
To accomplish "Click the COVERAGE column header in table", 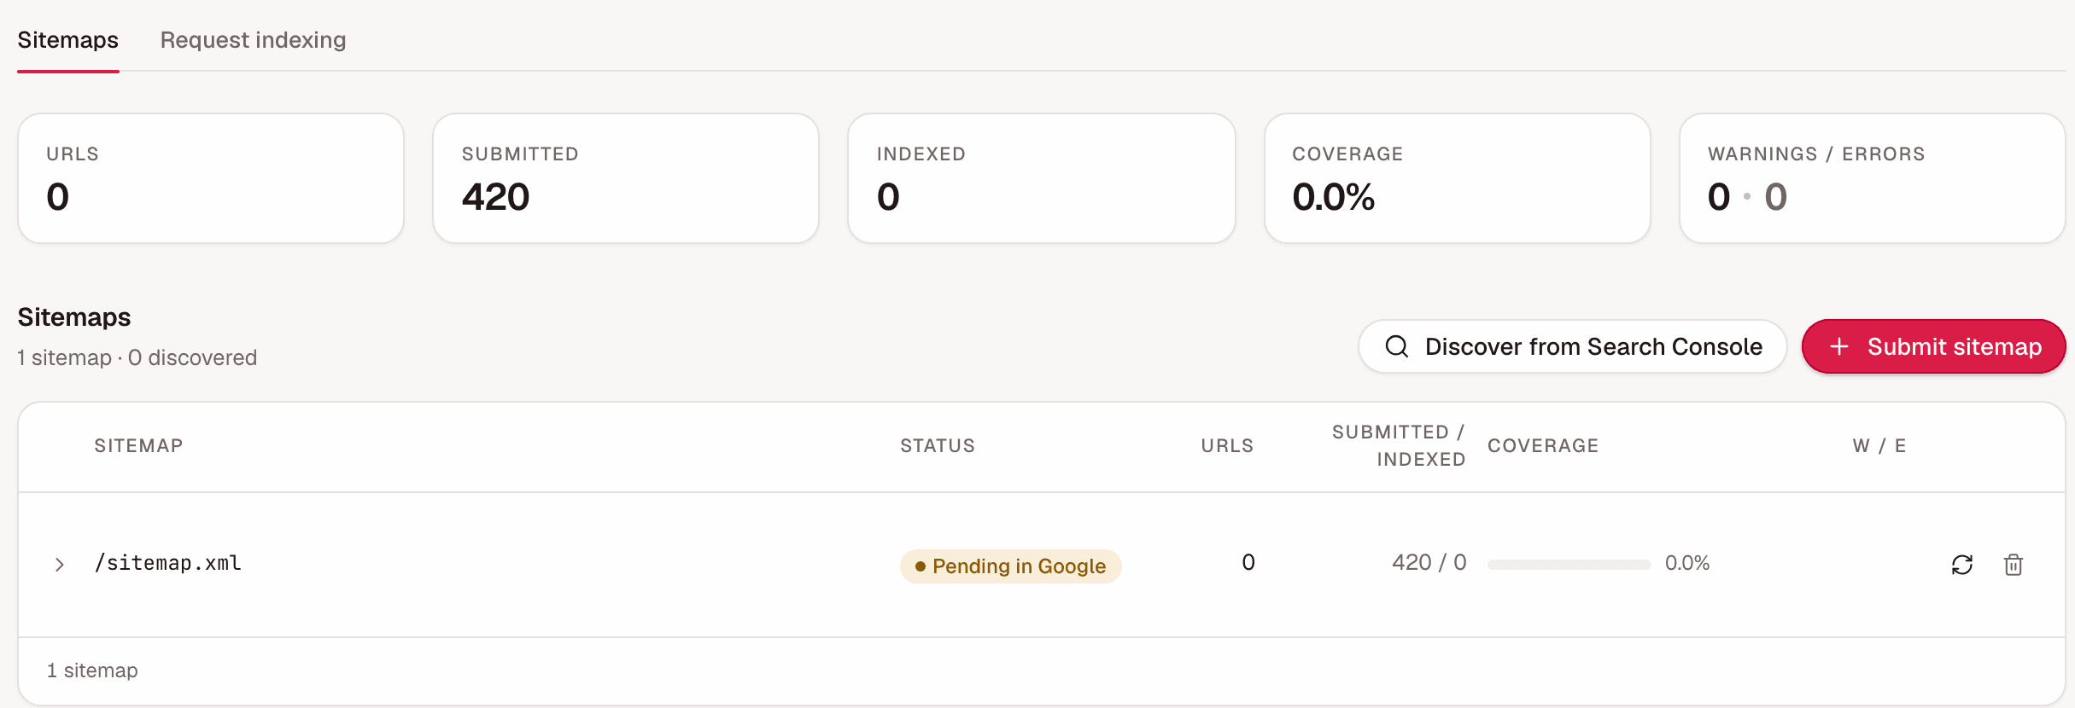I will pos(1543,445).
